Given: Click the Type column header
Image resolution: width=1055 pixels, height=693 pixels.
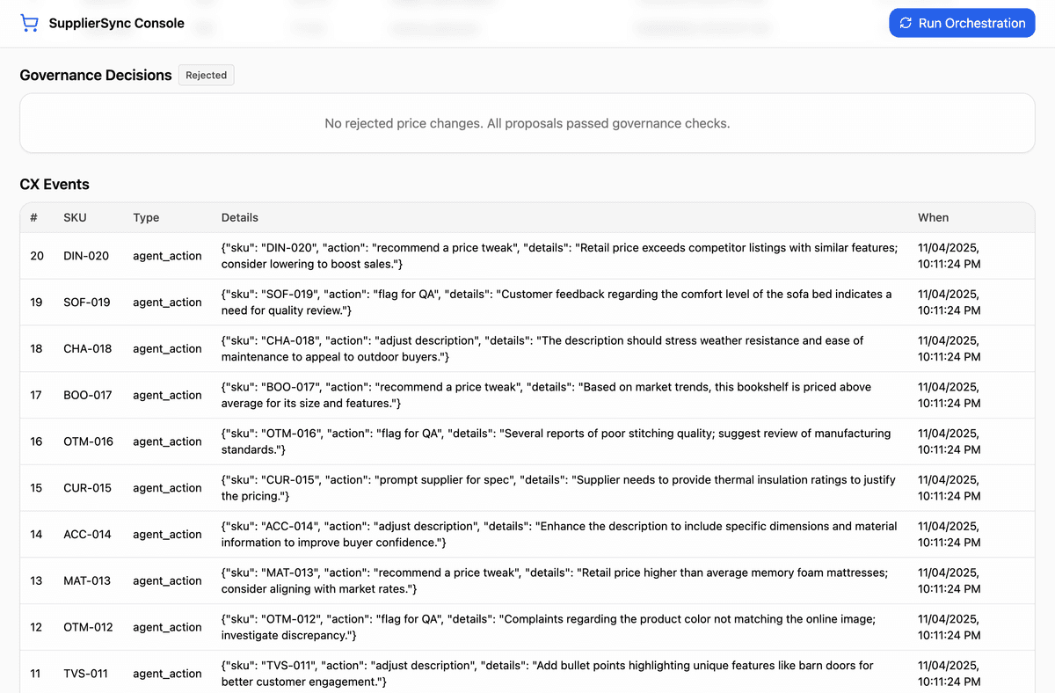Looking at the screenshot, I should (146, 217).
